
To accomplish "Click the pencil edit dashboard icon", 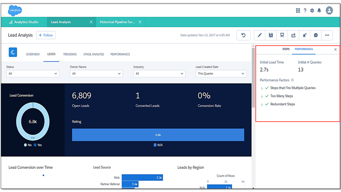I will click(x=259, y=35).
